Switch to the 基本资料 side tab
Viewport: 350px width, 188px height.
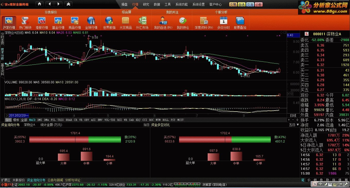pos(2,70)
